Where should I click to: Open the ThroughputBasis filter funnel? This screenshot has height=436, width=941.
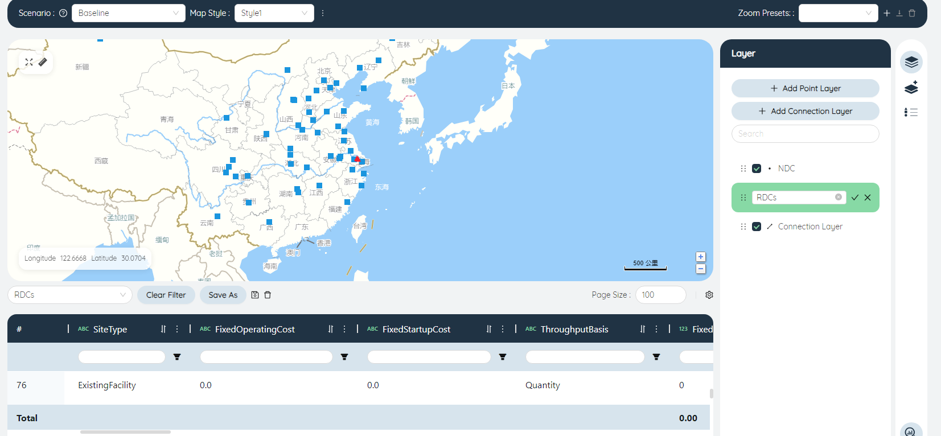656,357
